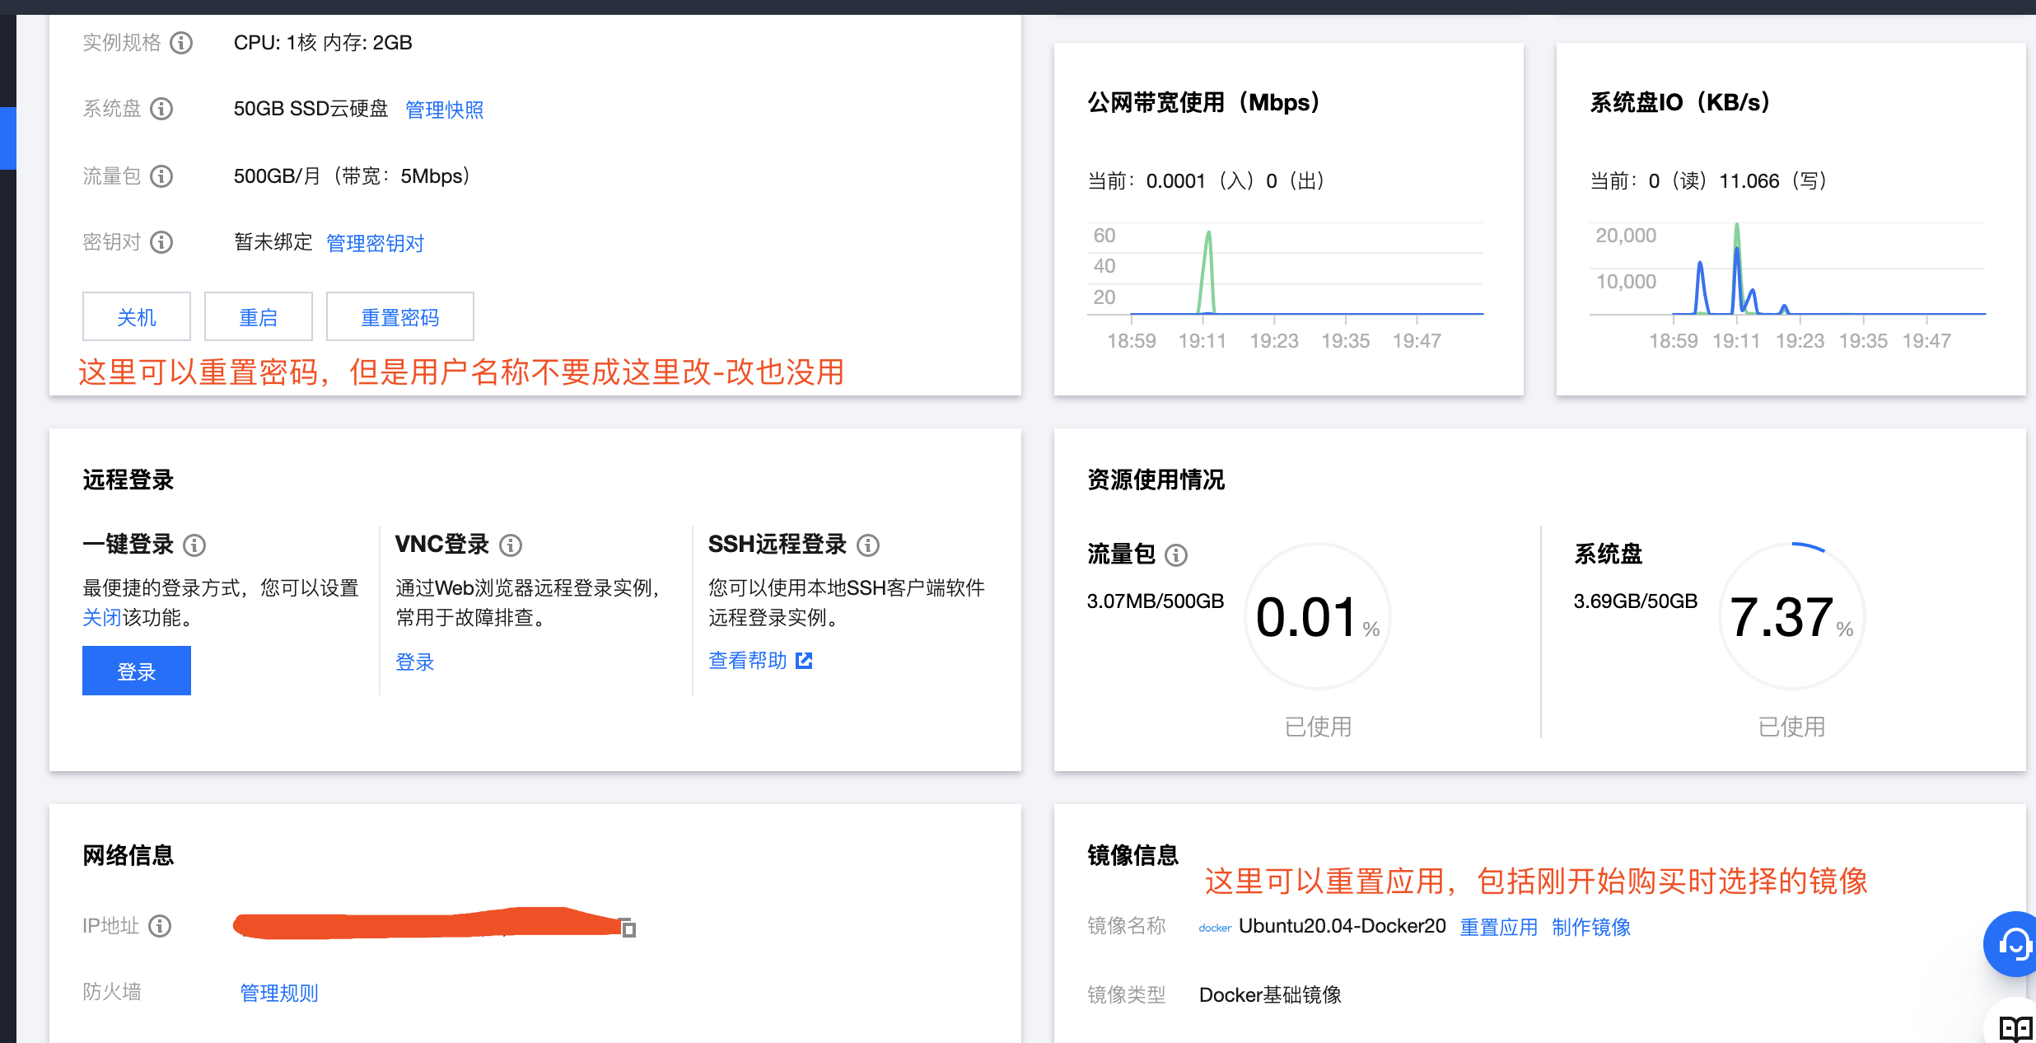Open the 管理密钥对 link
The height and width of the screenshot is (1043, 2036).
point(375,243)
